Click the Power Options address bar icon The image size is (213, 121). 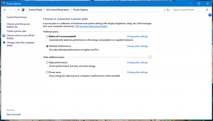23,10
